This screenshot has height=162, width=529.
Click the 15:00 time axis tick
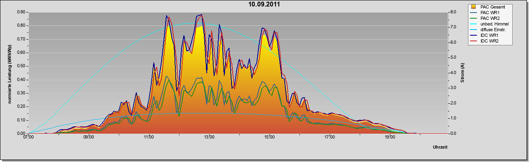click(x=269, y=137)
